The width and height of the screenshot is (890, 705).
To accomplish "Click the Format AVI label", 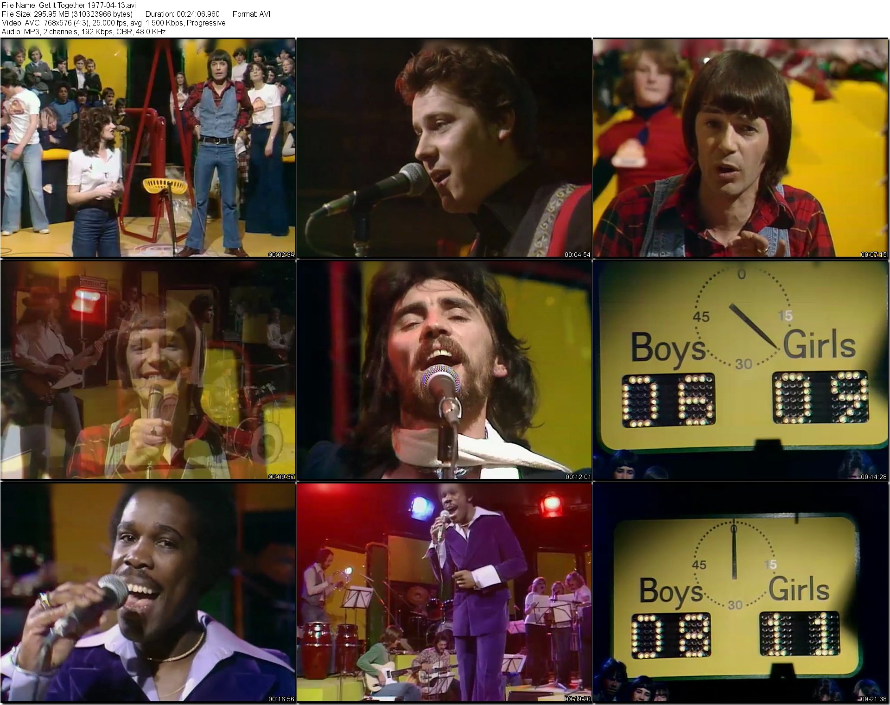I will click(x=251, y=14).
